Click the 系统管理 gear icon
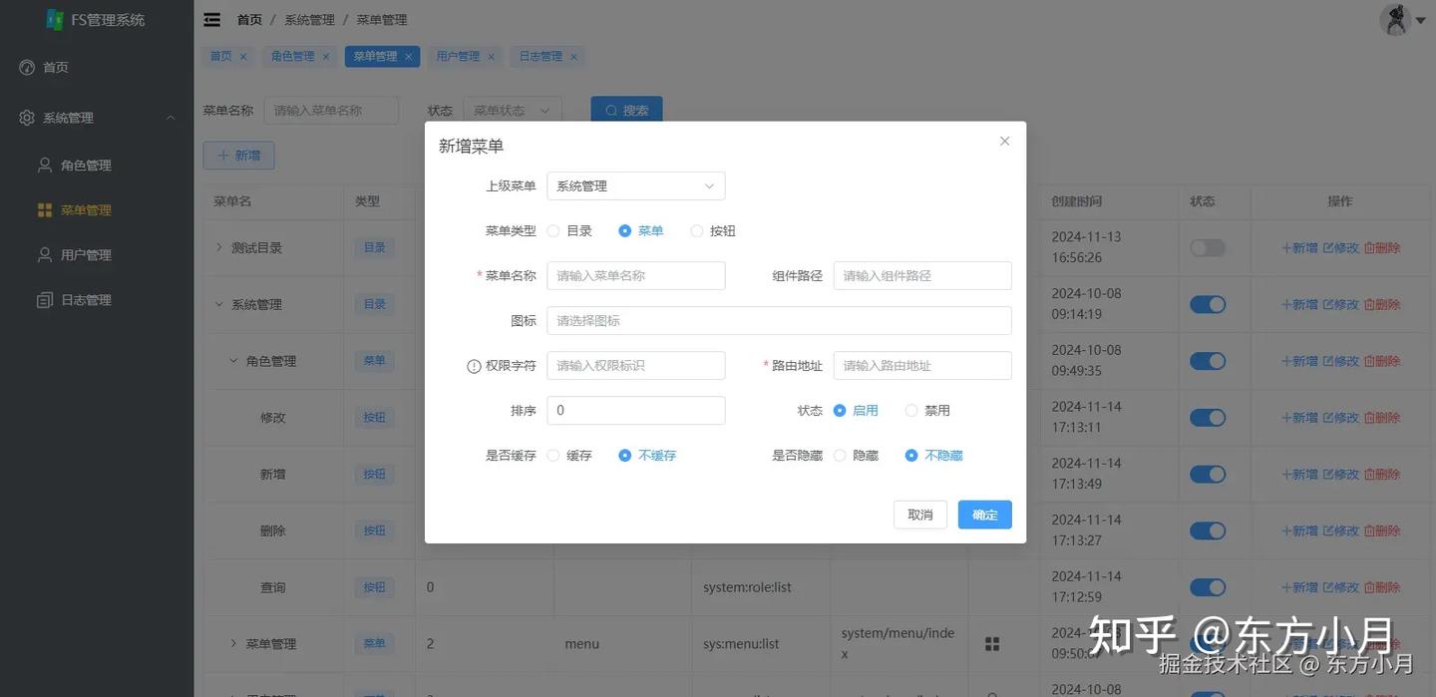 click(27, 117)
